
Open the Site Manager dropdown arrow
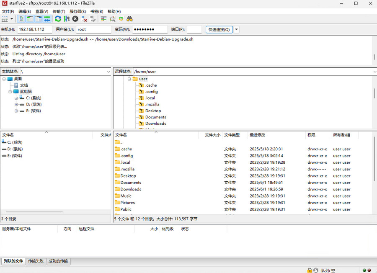tap(12, 19)
